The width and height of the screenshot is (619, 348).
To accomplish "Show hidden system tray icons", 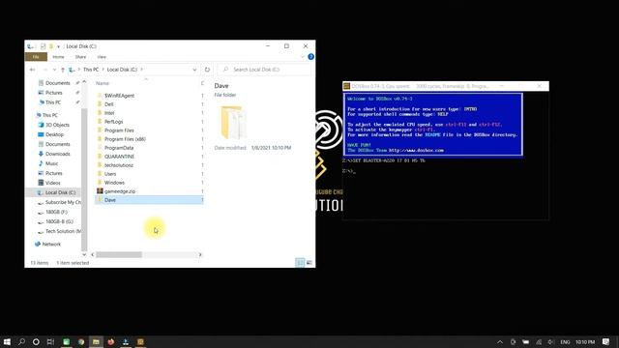I will click(500, 341).
